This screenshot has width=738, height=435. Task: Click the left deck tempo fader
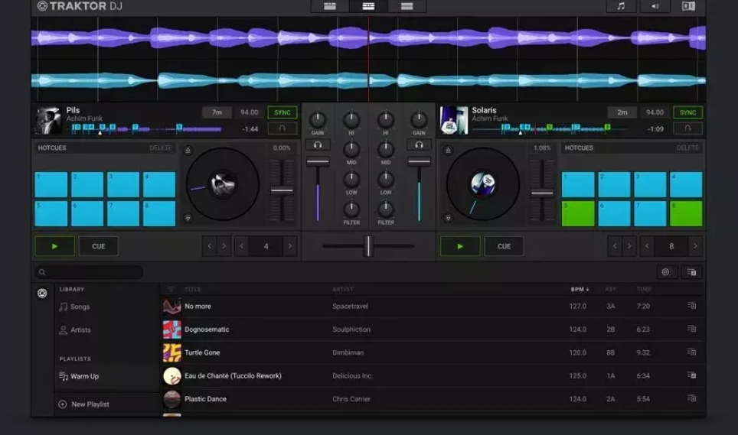(x=282, y=190)
